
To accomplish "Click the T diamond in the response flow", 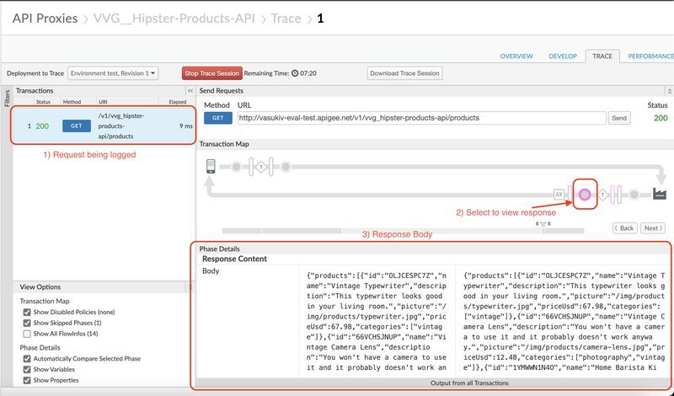I will (x=602, y=195).
